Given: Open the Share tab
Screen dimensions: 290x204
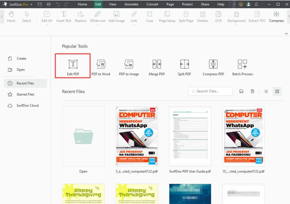Looking at the screenshot, I should pyautogui.click(x=205, y=4).
